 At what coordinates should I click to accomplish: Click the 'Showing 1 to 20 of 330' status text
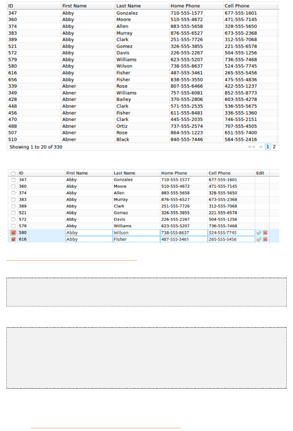point(36,147)
